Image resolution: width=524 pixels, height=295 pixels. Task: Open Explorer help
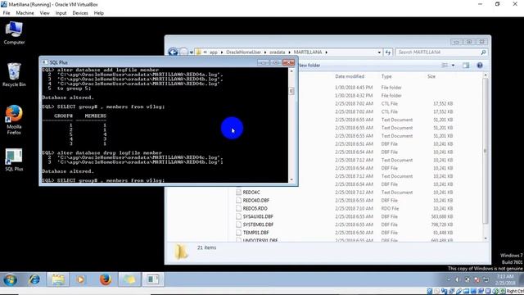tap(480, 66)
